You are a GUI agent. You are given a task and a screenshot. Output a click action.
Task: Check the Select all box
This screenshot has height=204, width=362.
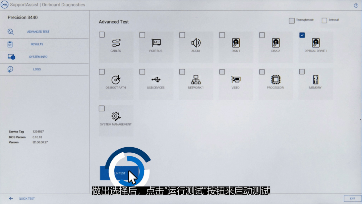click(324, 20)
